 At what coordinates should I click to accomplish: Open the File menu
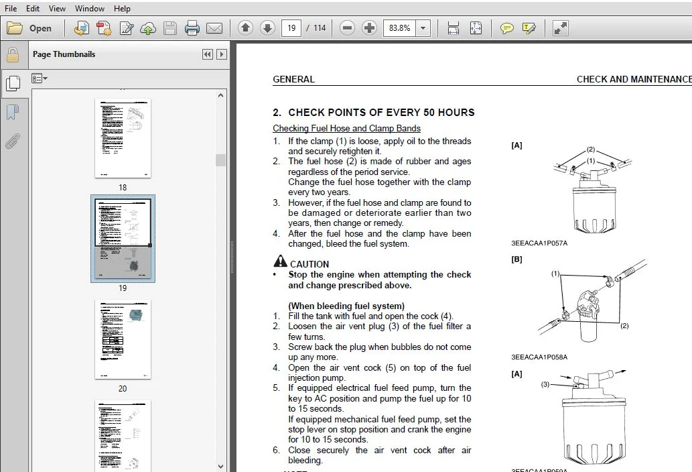click(11, 9)
